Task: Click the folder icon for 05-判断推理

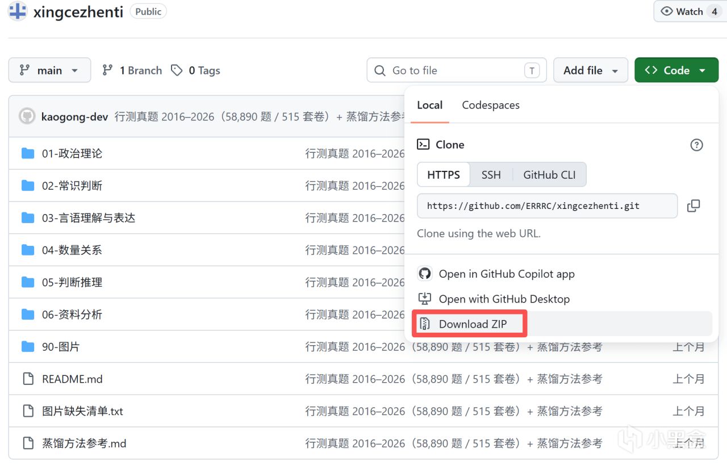Action: coord(28,282)
